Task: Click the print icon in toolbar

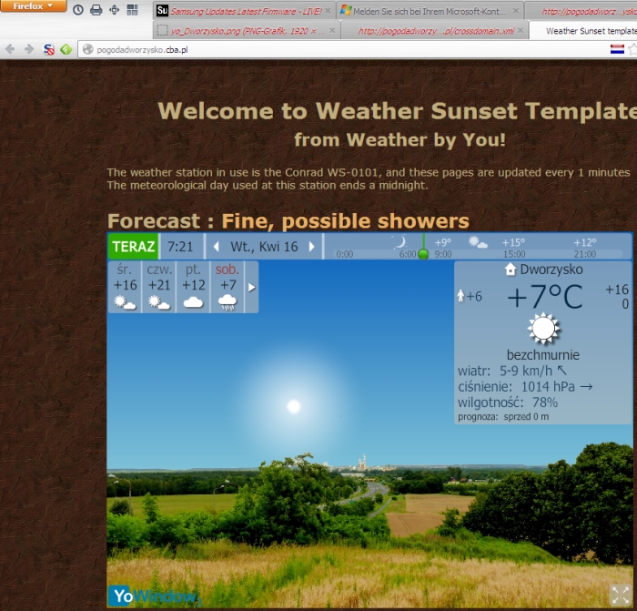Action: coord(96,10)
